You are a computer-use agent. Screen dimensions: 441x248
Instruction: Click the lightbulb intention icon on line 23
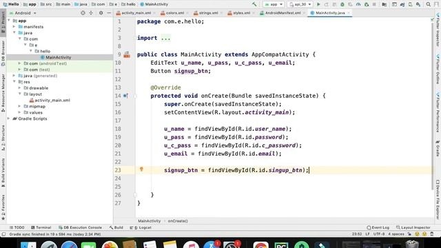[141, 169]
